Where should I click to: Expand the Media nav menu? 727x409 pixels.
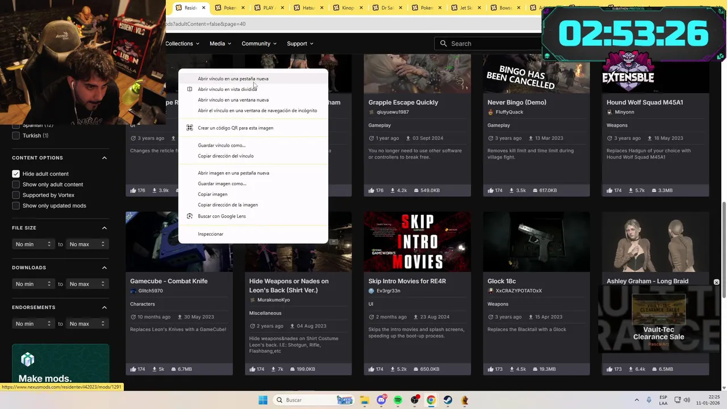coord(220,44)
